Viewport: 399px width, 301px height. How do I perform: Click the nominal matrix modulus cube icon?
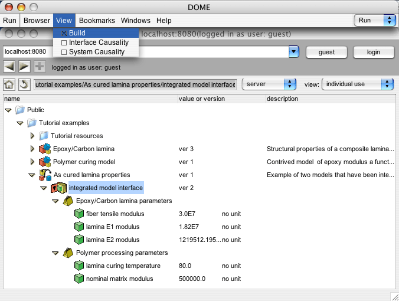click(x=79, y=279)
